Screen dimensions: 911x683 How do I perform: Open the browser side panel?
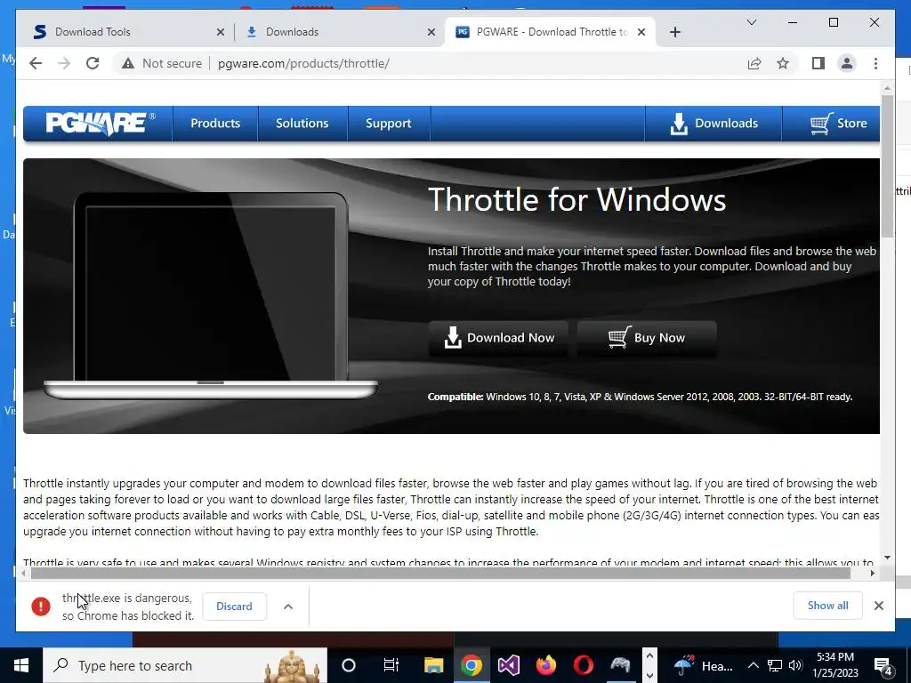pyautogui.click(x=818, y=63)
